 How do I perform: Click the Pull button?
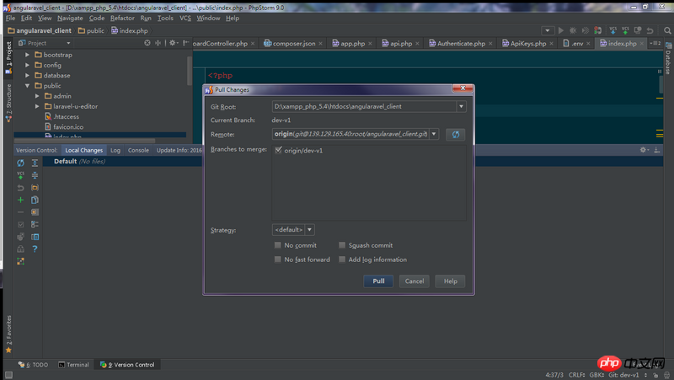[x=378, y=281]
